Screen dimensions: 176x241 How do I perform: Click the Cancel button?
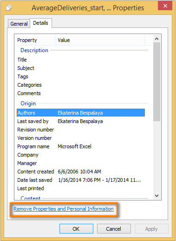(x=114, y=229)
